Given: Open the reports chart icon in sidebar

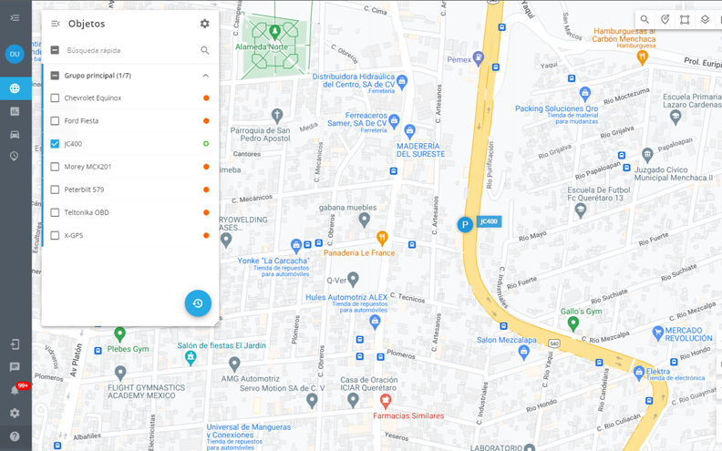Looking at the screenshot, I should pyautogui.click(x=15, y=111).
